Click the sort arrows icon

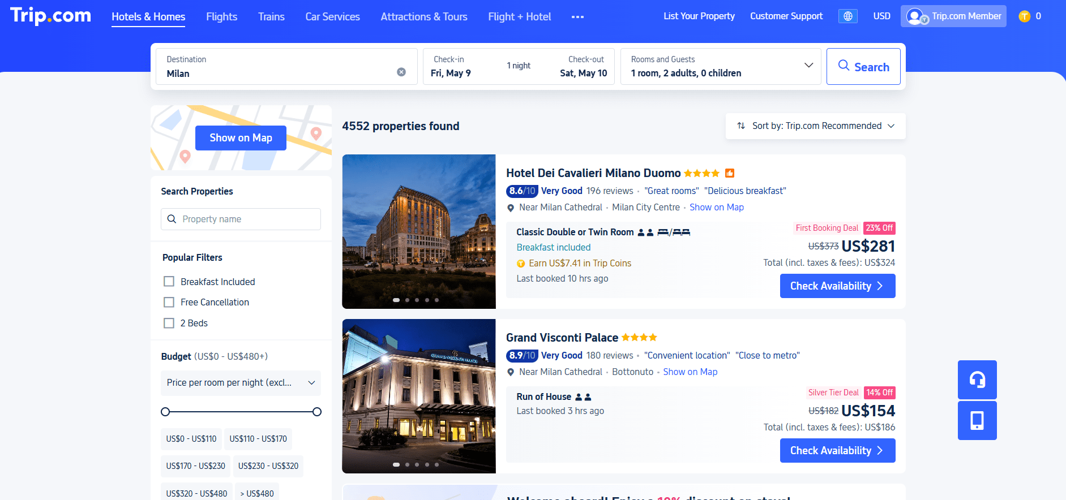(x=741, y=126)
